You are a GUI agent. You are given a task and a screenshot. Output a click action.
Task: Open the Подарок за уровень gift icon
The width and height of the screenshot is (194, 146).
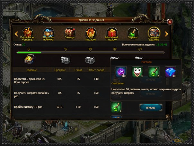coord(28,33)
